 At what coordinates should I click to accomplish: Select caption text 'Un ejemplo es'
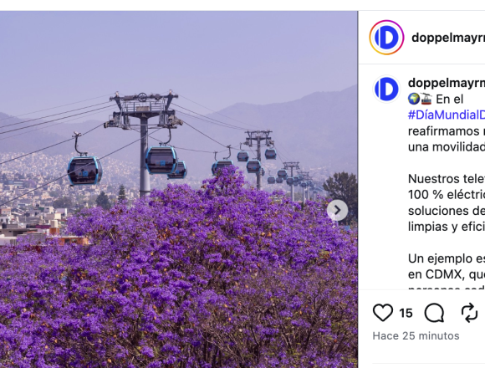(x=447, y=258)
